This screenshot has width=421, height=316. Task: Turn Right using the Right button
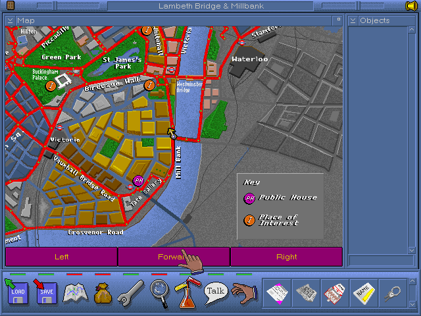[287, 257]
